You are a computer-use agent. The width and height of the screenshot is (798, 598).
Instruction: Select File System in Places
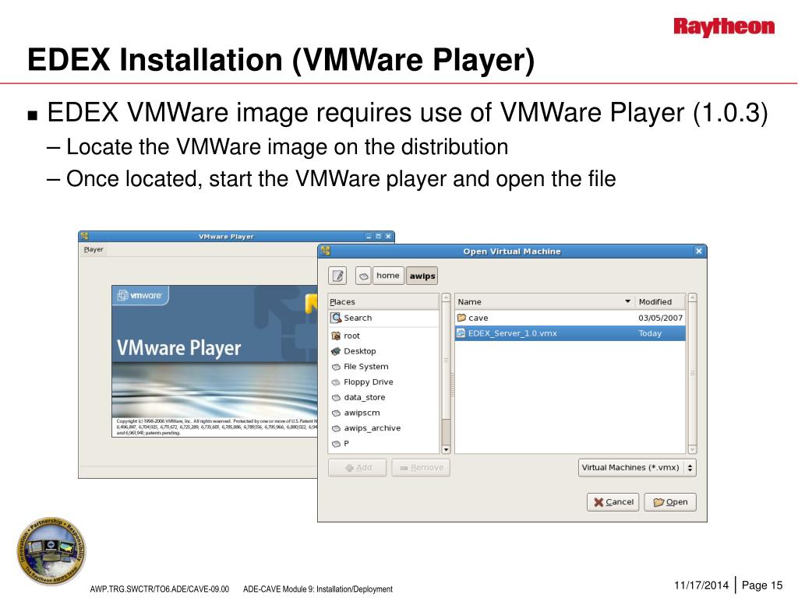pos(383,367)
